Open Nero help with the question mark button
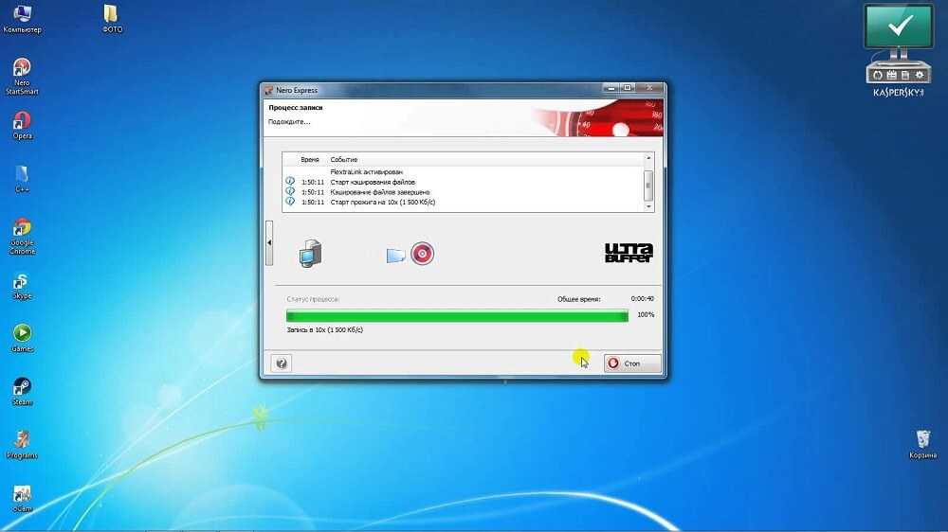The width and height of the screenshot is (948, 532). click(281, 363)
